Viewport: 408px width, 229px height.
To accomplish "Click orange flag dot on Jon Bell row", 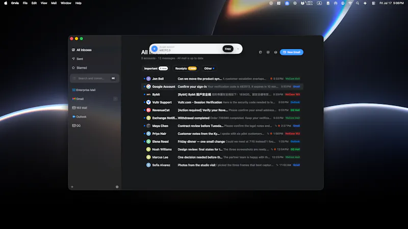I will click(271, 79).
